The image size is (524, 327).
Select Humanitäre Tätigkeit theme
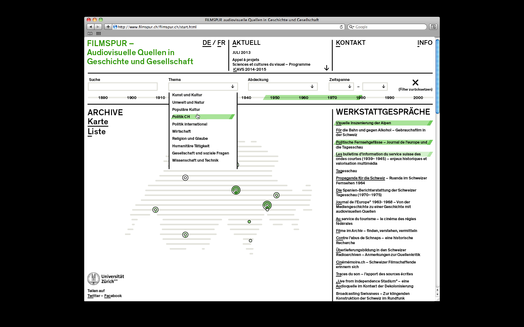tap(191, 146)
